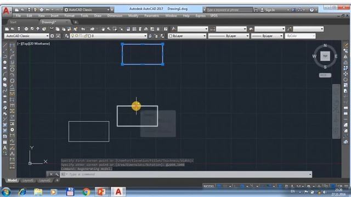Screen dimensions: 351x197
Task: Toggle layer 0 lock padlock icon
Action: (86, 36)
